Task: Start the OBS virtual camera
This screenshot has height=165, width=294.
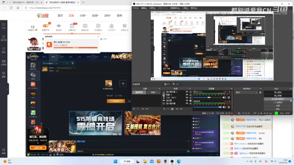Action: pos(278,99)
